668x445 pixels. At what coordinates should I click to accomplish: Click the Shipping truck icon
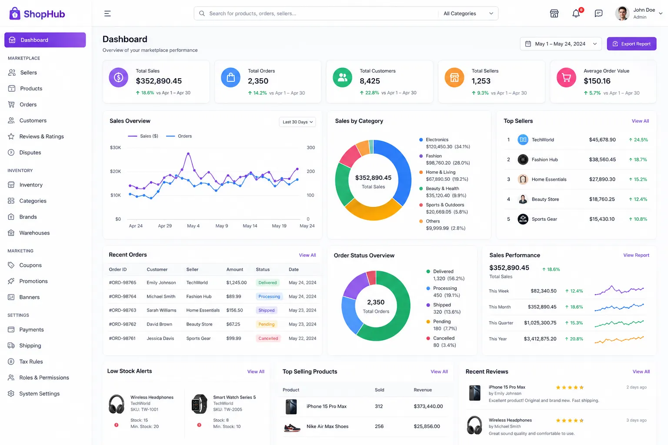[11, 345]
